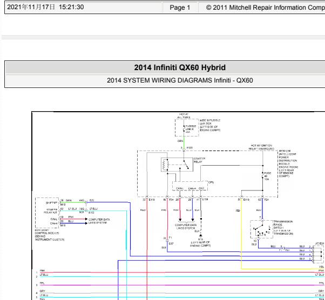Click 'RED' wire label near E119 pin 33
The width and height of the screenshot is (325, 300).
[x=143, y=210]
